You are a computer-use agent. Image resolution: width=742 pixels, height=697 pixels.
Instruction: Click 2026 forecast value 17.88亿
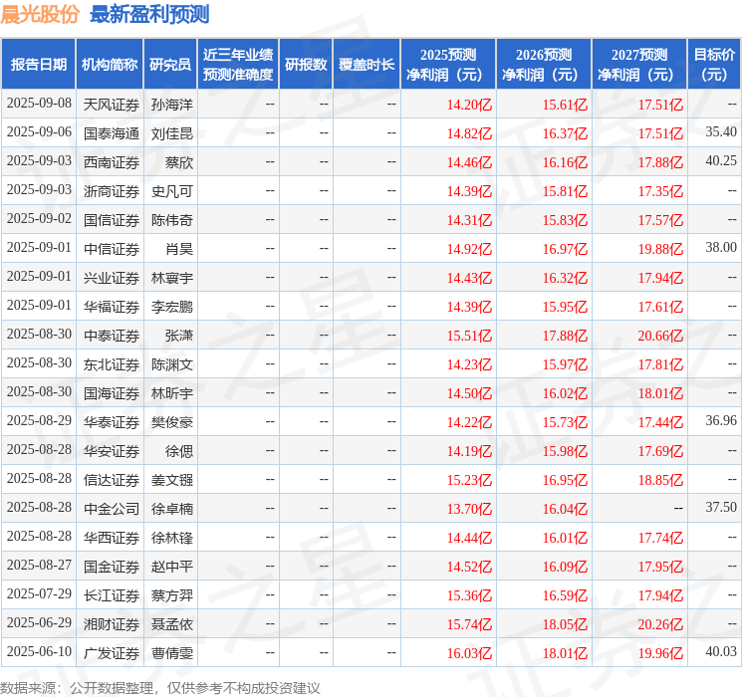coord(565,336)
